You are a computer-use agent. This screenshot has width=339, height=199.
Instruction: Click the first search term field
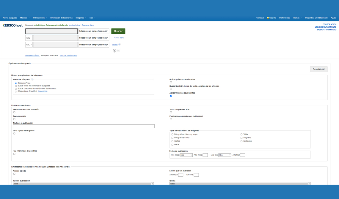(x=51, y=31)
